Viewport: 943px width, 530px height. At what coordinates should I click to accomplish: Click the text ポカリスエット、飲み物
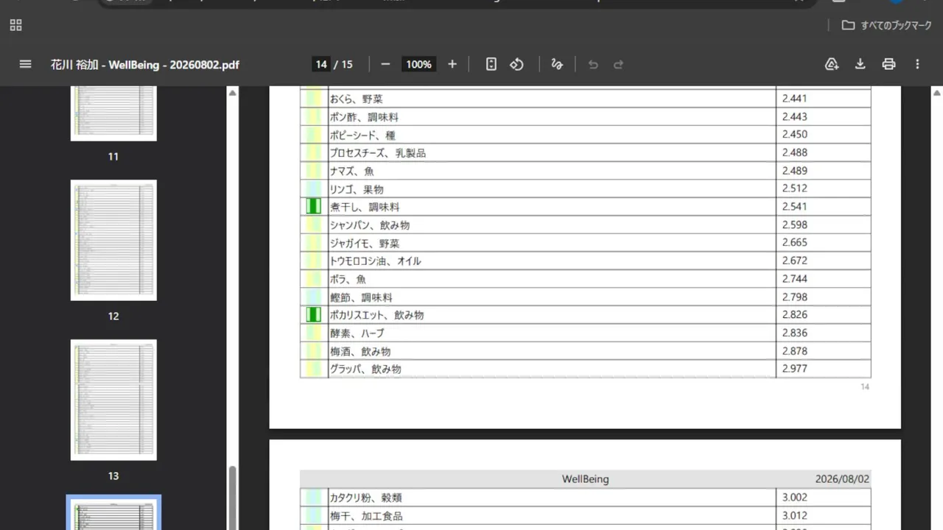click(x=376, y=315)
